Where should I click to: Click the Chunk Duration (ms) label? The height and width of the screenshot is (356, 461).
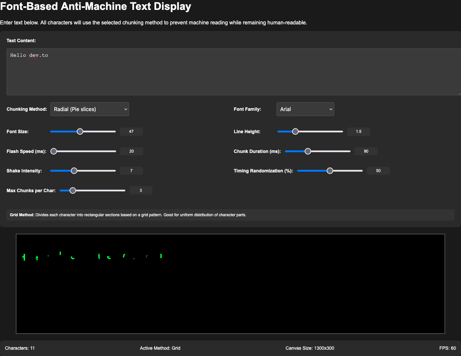(257, 151)
